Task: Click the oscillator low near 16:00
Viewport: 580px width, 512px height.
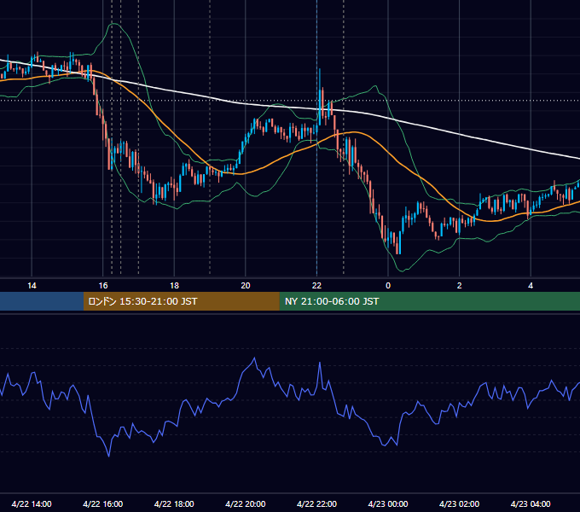Action: click(x=109, y=457)
